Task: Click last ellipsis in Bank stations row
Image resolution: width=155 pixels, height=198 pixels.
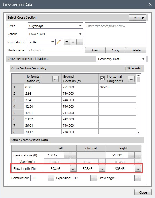Action: click(138, 155)
